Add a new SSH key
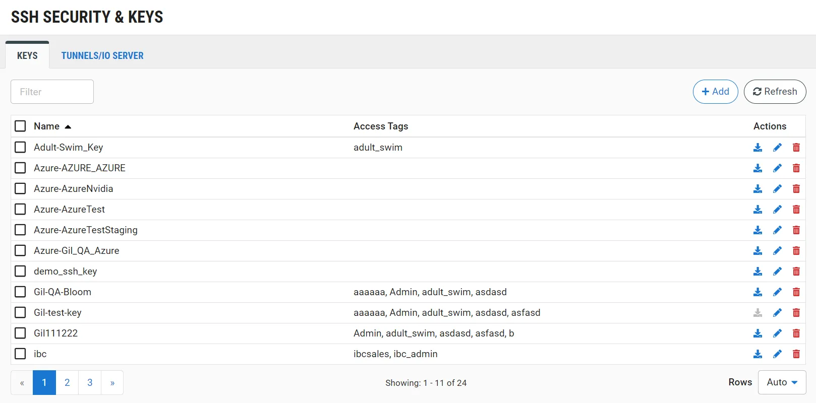Screen dimensions: 816x403 715,92
